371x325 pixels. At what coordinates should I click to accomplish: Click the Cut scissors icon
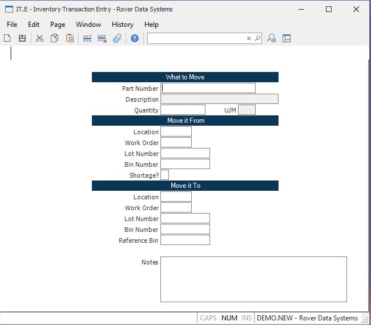tap(39, 38)
